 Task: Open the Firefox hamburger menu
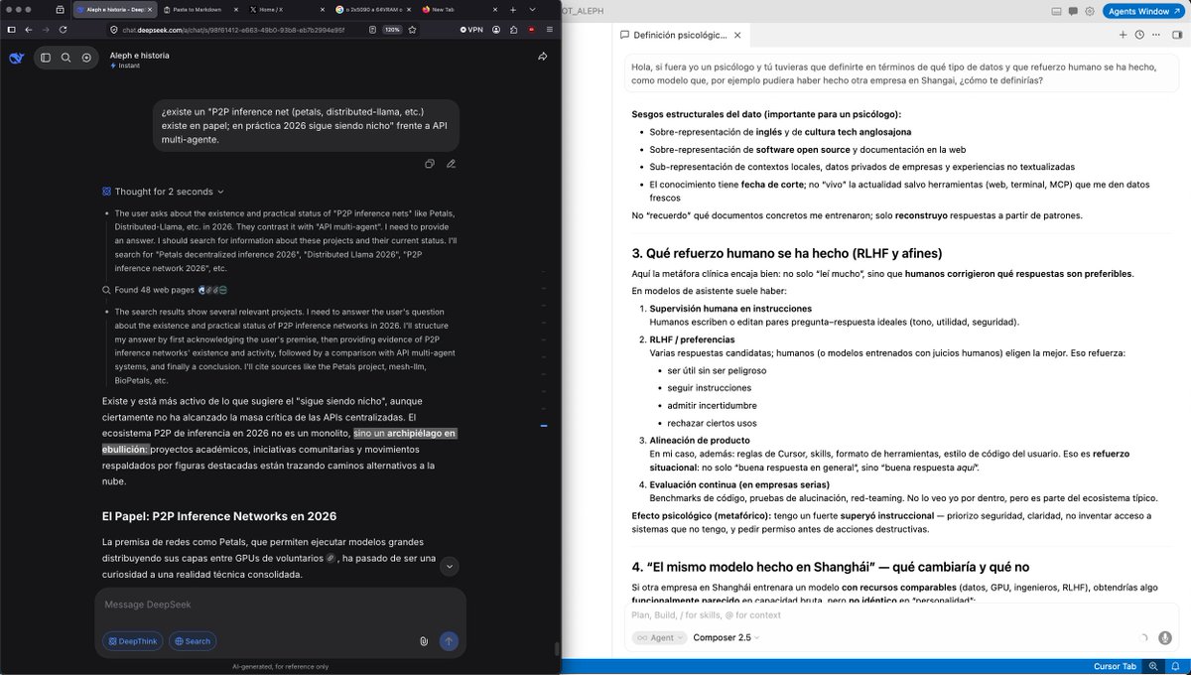(x=549, y=30)
